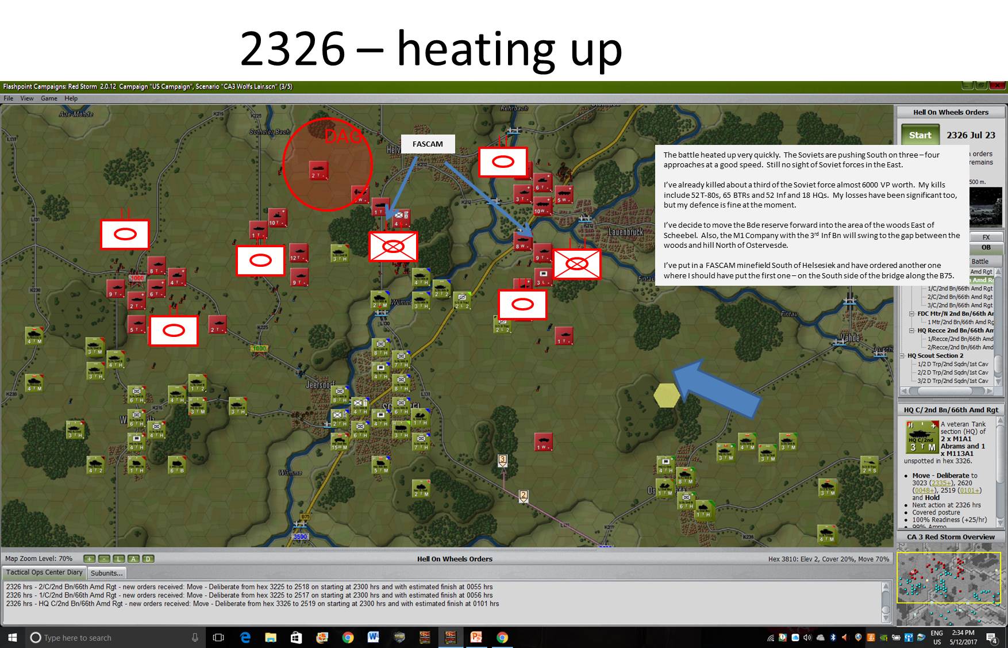Click the HQ C/2nd unit card icon
Screen dimensions: 1008x648
(922, 436)
